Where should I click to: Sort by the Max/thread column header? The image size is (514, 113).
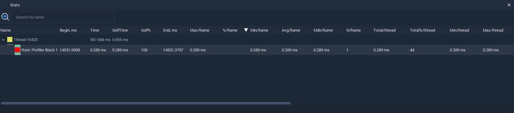(x=497, y=30)
